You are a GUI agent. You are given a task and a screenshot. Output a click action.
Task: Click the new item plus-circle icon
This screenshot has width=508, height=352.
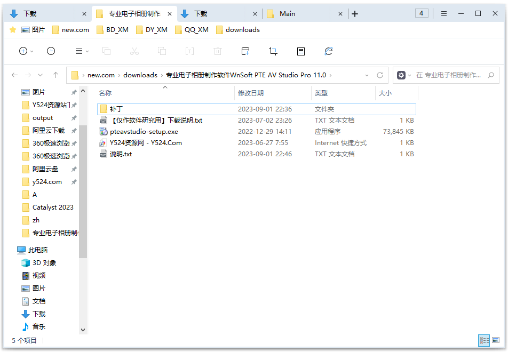point(23,51)
